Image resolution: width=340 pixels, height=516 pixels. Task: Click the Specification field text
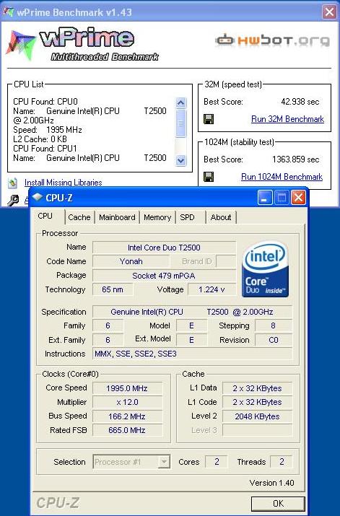pyautogui.click(x=192, y=312)
